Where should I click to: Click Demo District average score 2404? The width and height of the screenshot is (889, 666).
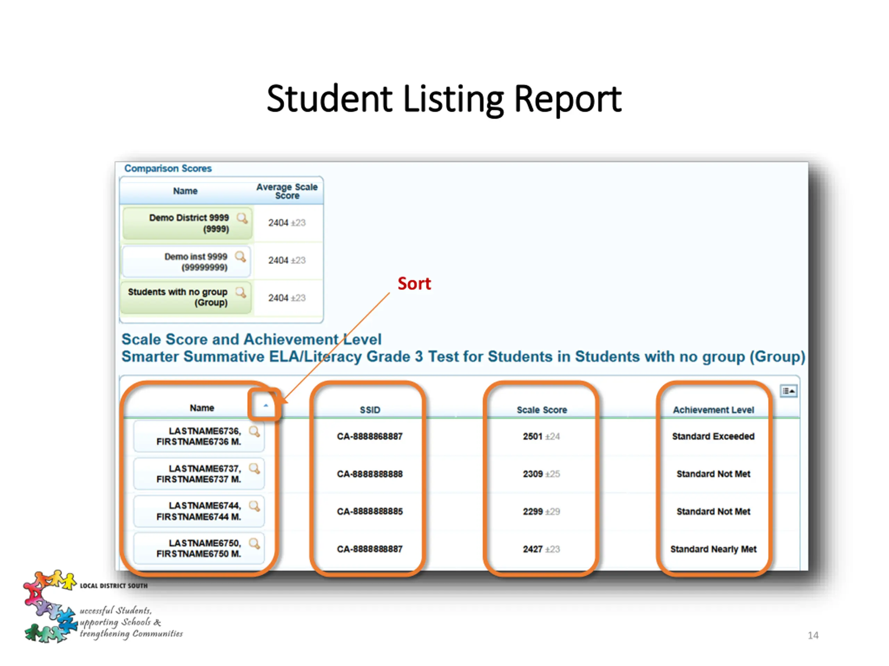pyautogui.click(x=278, y=223)
